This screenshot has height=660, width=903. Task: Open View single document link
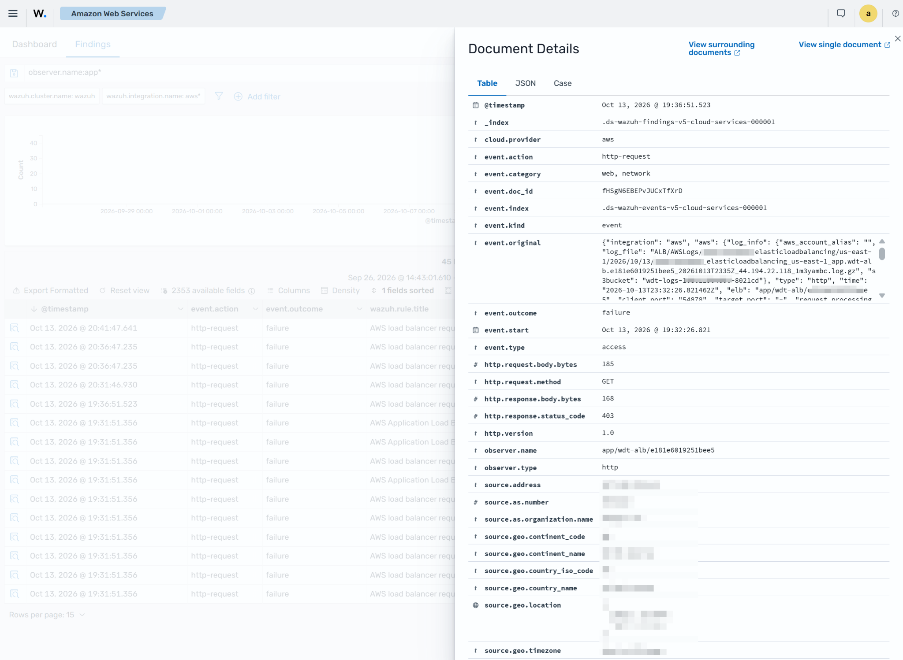click(x=844, y=44)
